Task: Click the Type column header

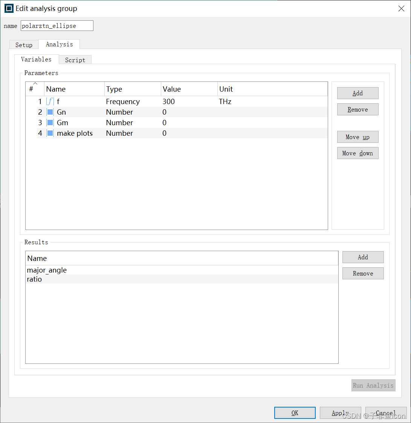Action: [133, 89]
